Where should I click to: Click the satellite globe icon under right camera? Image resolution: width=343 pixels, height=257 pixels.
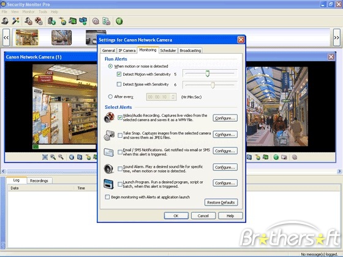(x=258, y=157)
